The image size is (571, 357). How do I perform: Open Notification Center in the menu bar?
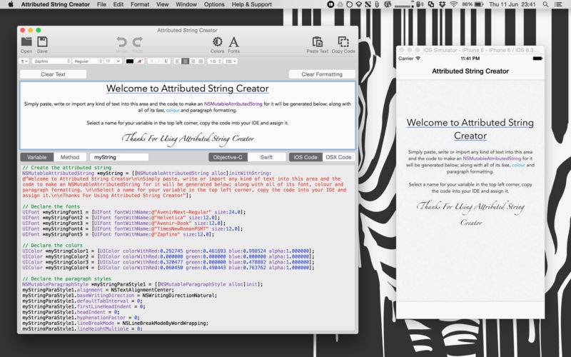[558, 4]
